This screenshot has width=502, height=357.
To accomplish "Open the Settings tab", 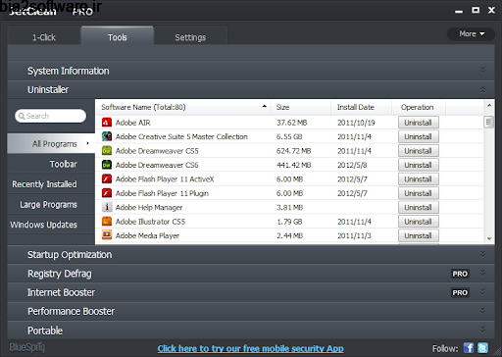I will tap(190, 37).
